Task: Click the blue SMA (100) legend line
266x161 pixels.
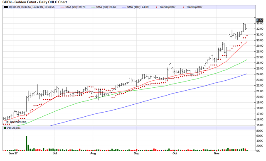Action: 124,7
